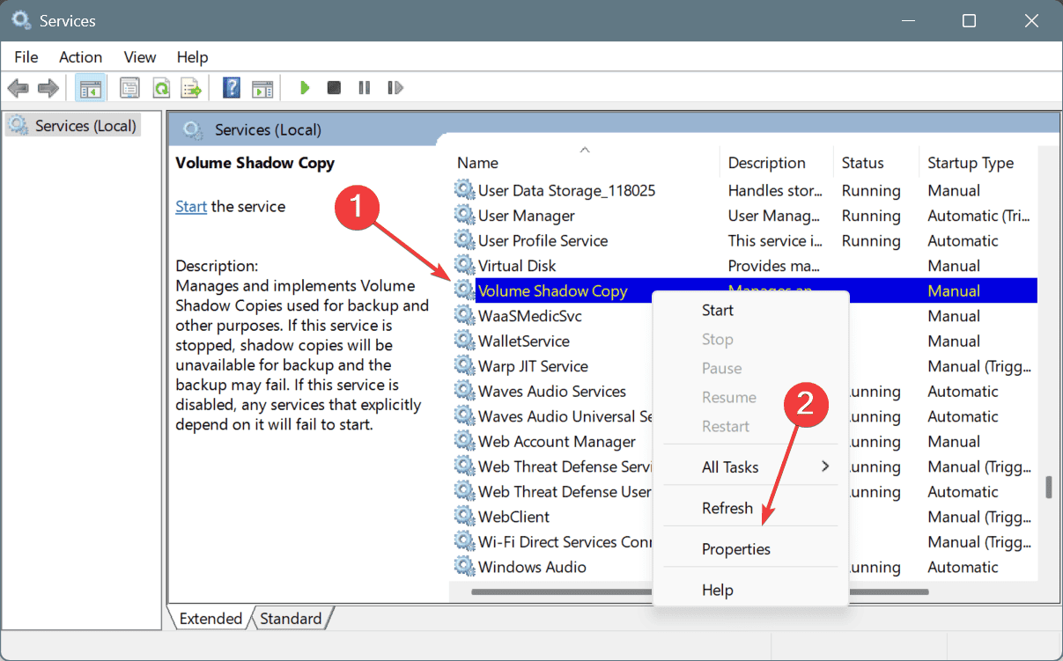Select the WebClient service name
Image resolution: width=1063 pixels, height=661 pixels.
coord(513,517)
